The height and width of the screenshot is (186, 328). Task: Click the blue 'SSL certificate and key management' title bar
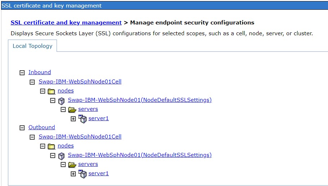(x=164, y=5)
